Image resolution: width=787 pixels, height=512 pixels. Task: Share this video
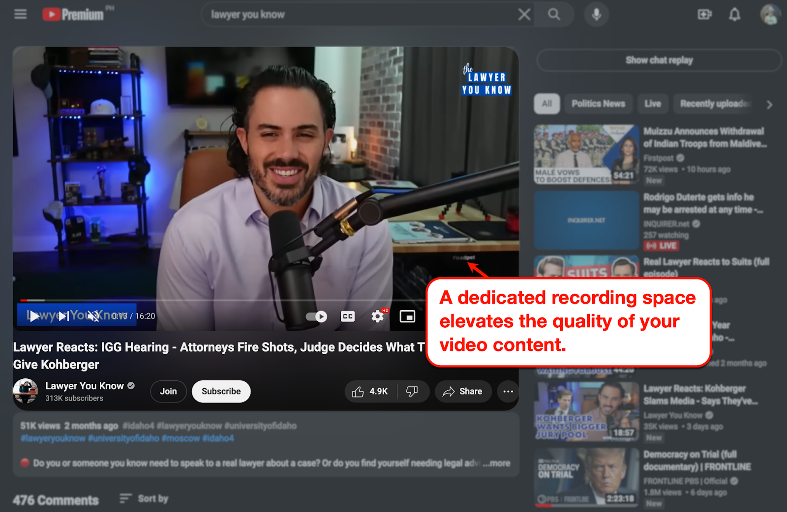click(463, 391)
